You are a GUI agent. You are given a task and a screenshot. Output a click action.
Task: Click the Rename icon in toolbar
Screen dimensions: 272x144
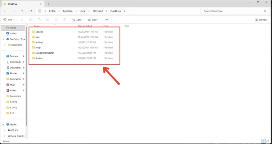48,20
